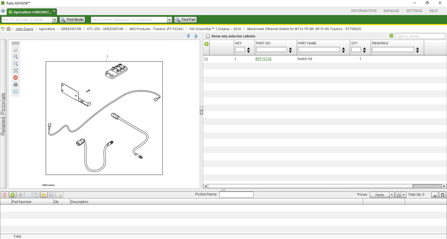Viewport: 447px width, 239px height.
Task: Open the INFORMATION menu
Action: coord(364,11)
